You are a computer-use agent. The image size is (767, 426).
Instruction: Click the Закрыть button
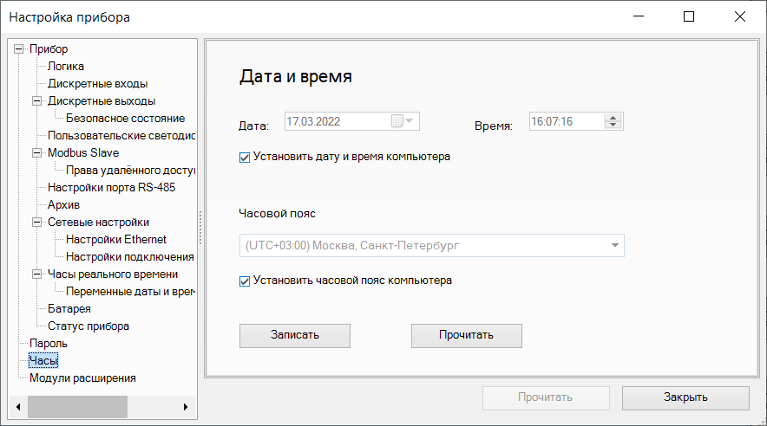click(x=685, y=397)
